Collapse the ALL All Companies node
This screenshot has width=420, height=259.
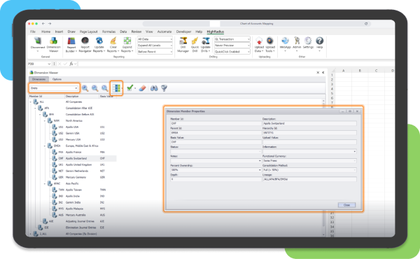coord(31,102)
